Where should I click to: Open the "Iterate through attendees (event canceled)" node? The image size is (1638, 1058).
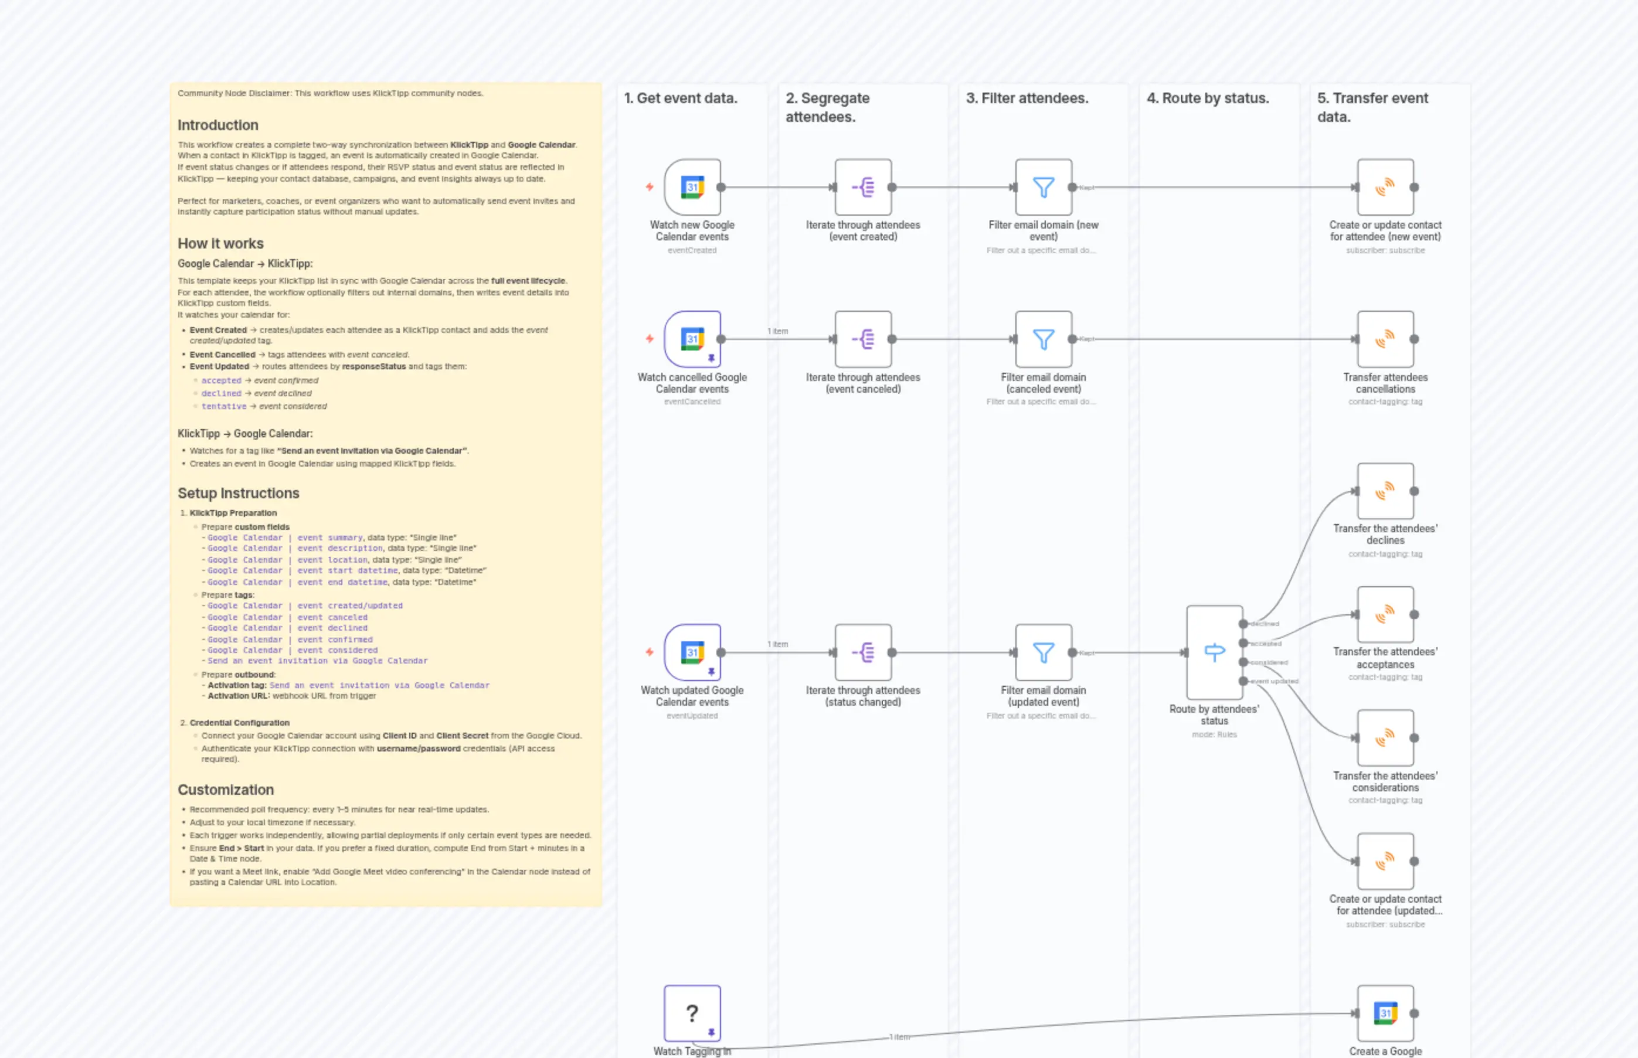(864, 339)
